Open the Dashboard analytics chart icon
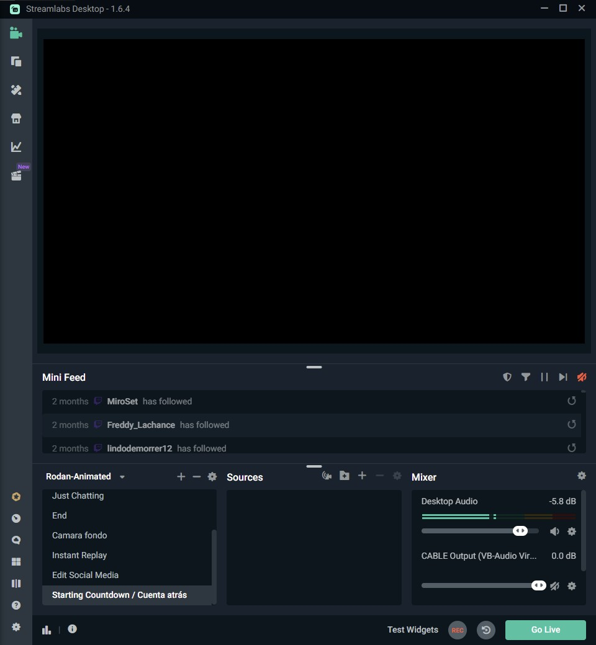This screenshot has height=645, width=596. tap(16, 147)
